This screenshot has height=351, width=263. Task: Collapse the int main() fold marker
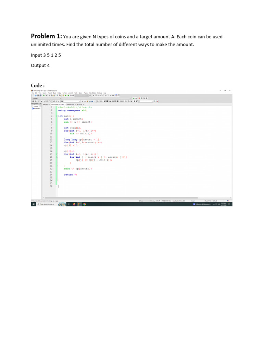57,116
